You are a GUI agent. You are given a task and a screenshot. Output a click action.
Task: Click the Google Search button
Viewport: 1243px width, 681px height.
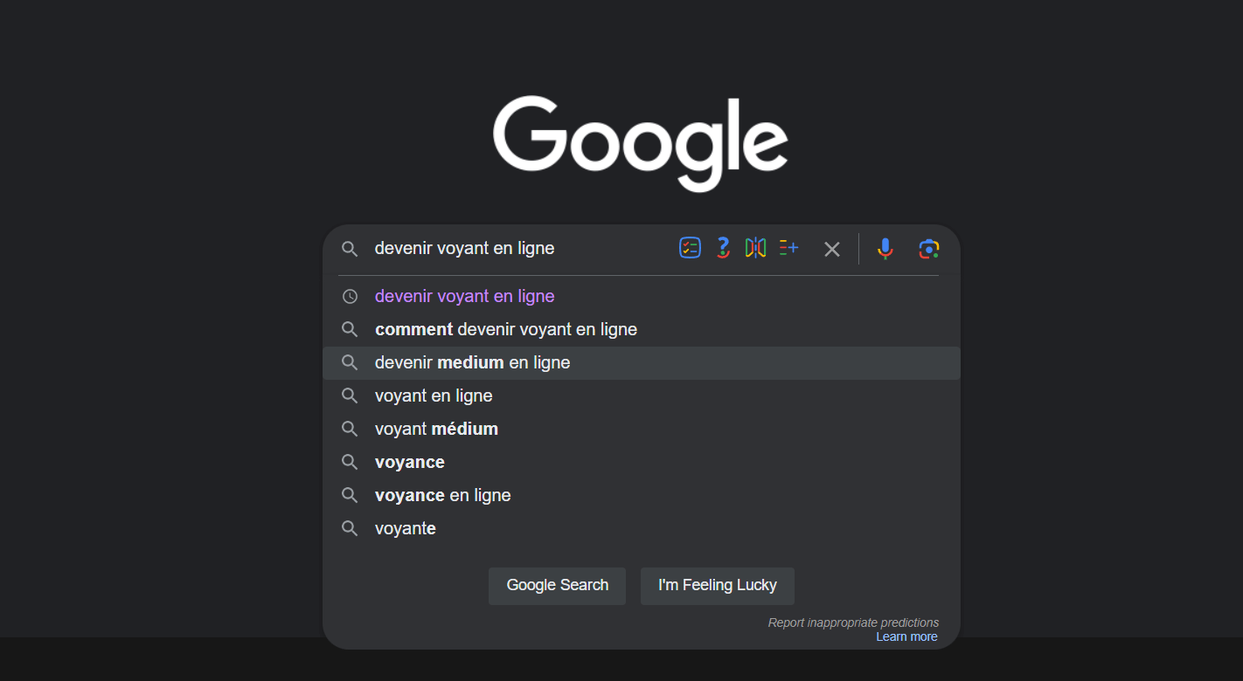[557, 586]
